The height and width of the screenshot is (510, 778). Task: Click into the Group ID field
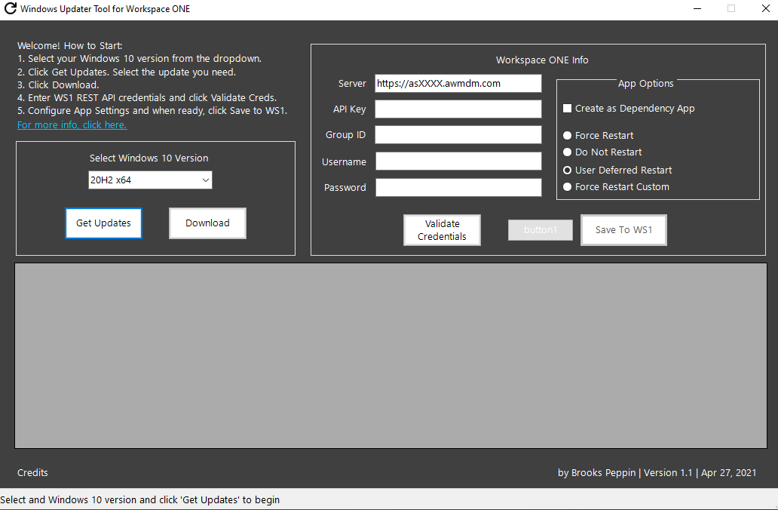pyautogui.click(x=458, y=134)
